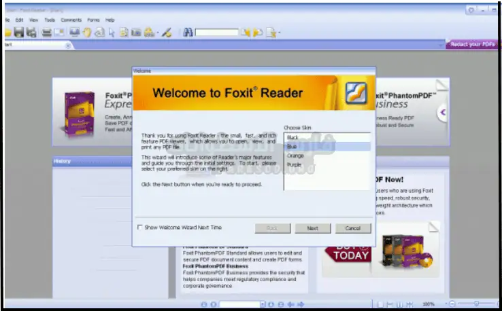Select the Hand tool icon
The height and width of the screenshot is (311, 502).
(87, 32)
